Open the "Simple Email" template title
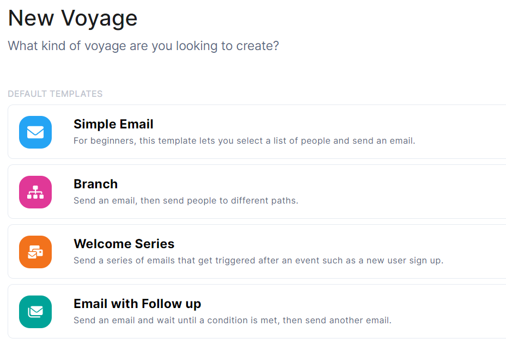This screenshot has width=506, height=357. coord(113,124)
